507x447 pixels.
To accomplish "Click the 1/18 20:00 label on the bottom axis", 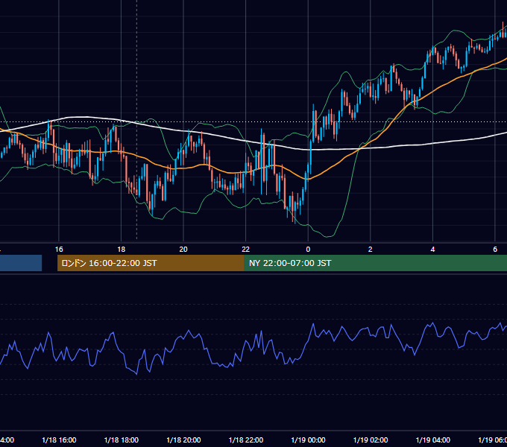I will click(183, 440).
